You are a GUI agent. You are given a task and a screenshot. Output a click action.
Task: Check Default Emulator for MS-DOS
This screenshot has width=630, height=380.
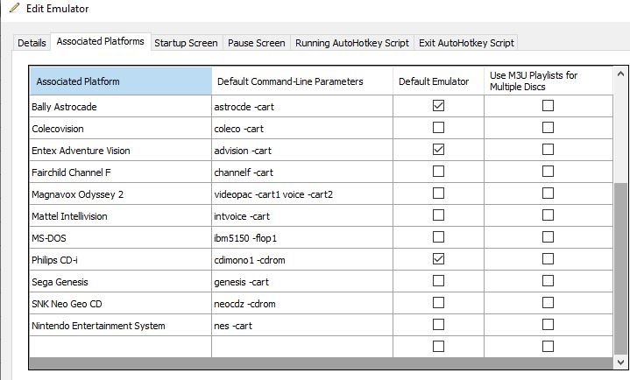pyautogui.click(x=438, y=237)
